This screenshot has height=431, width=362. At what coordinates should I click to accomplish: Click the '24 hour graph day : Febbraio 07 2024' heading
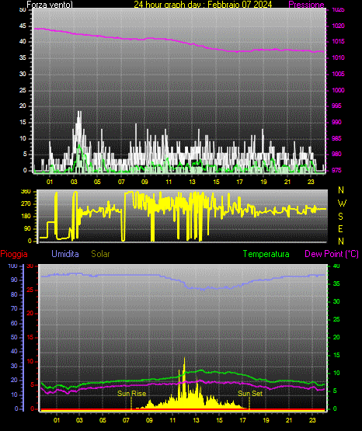[x=203, y=4]
